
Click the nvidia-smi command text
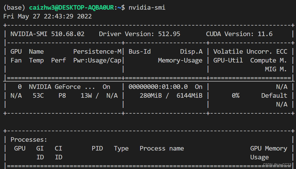[147, 8]
